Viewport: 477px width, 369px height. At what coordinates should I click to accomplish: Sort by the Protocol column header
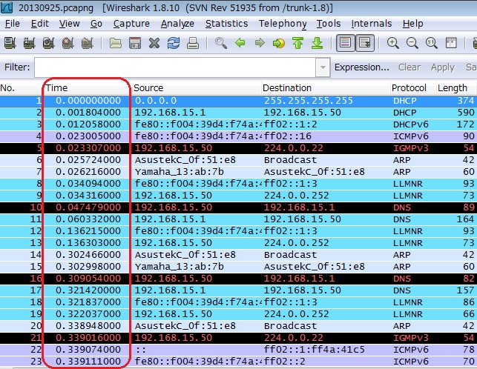413,88
